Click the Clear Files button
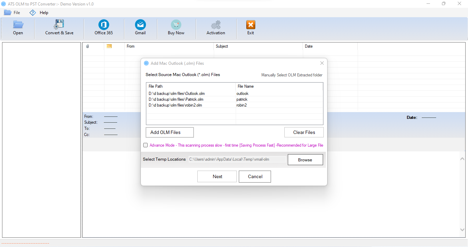Viewport: 468px width, 247px height. point(304,132)
